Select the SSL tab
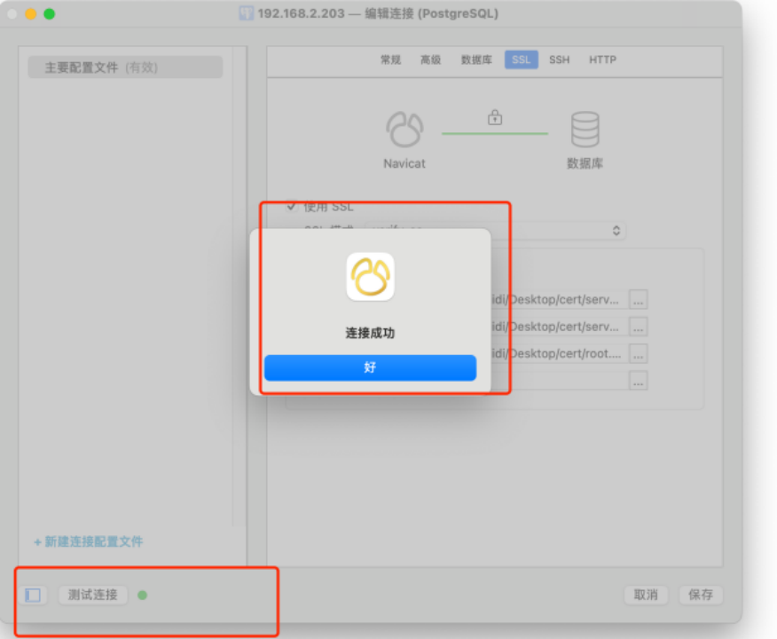777x639 pixels. 521,60
